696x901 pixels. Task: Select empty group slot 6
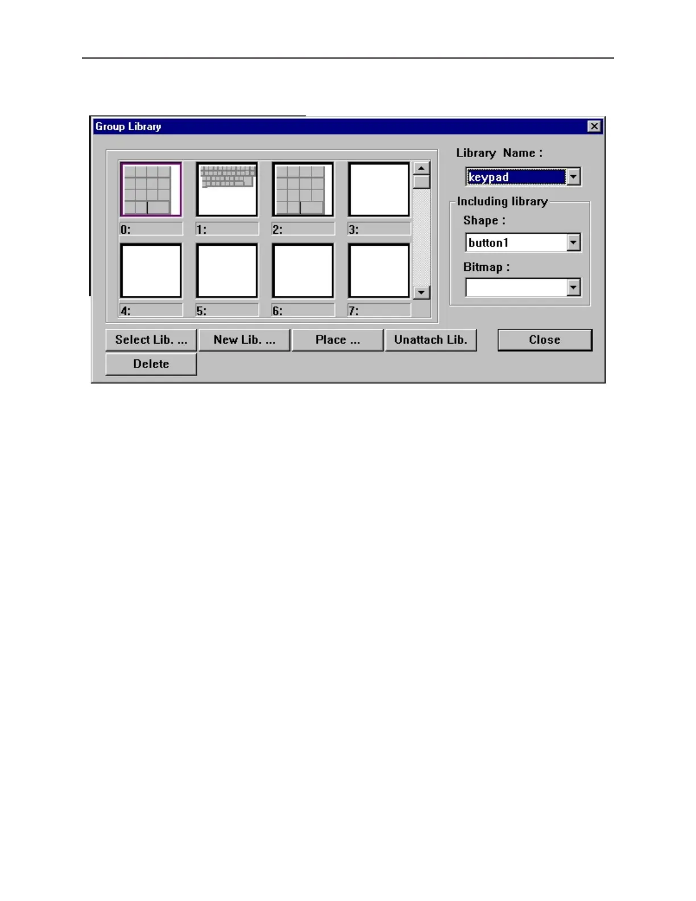pyautogui.click(x=303, y=271)
